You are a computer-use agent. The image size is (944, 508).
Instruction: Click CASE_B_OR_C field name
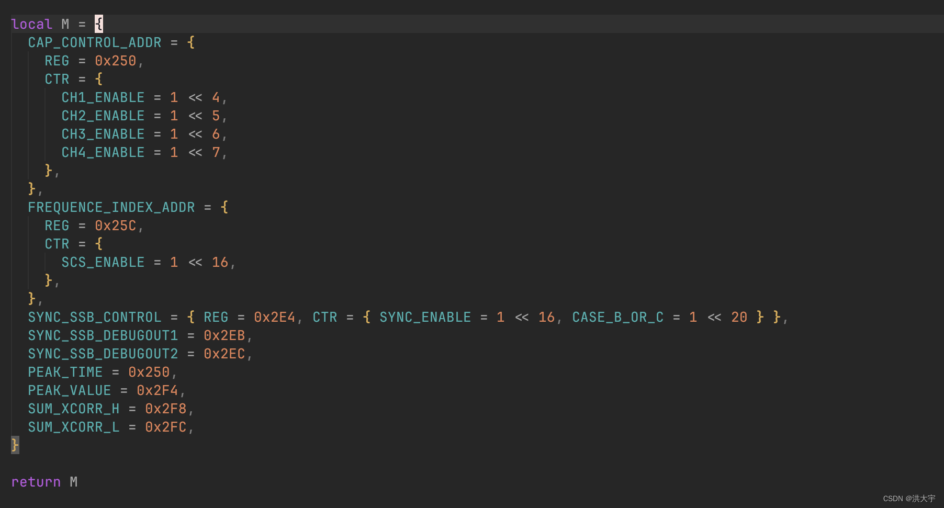pos(618,317)
